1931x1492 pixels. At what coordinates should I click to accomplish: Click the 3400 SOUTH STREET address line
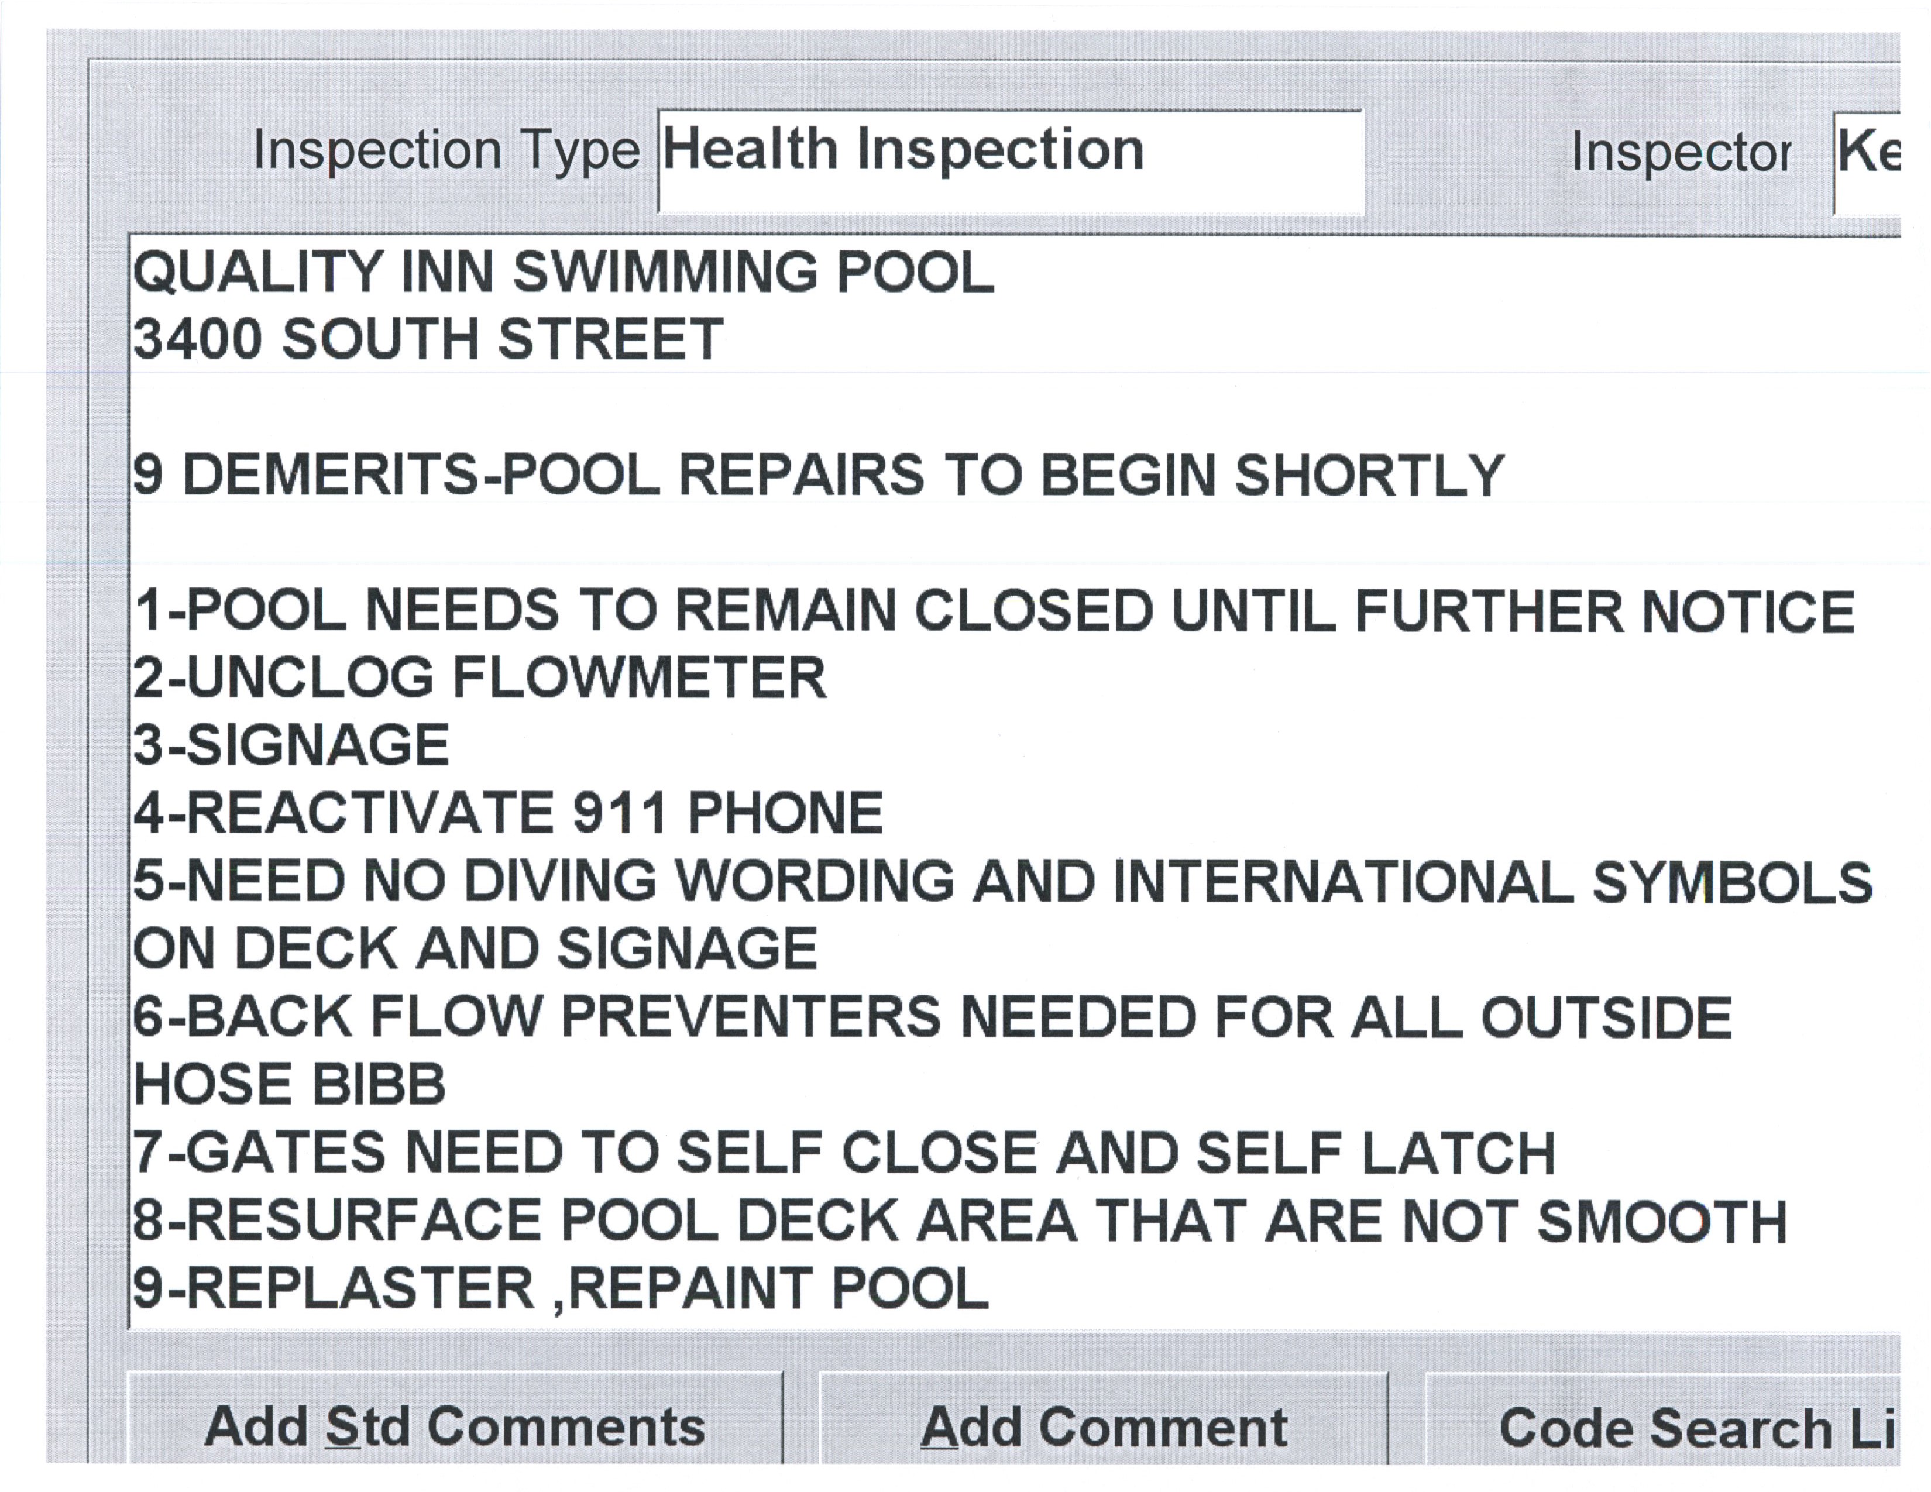coord(428,339)
